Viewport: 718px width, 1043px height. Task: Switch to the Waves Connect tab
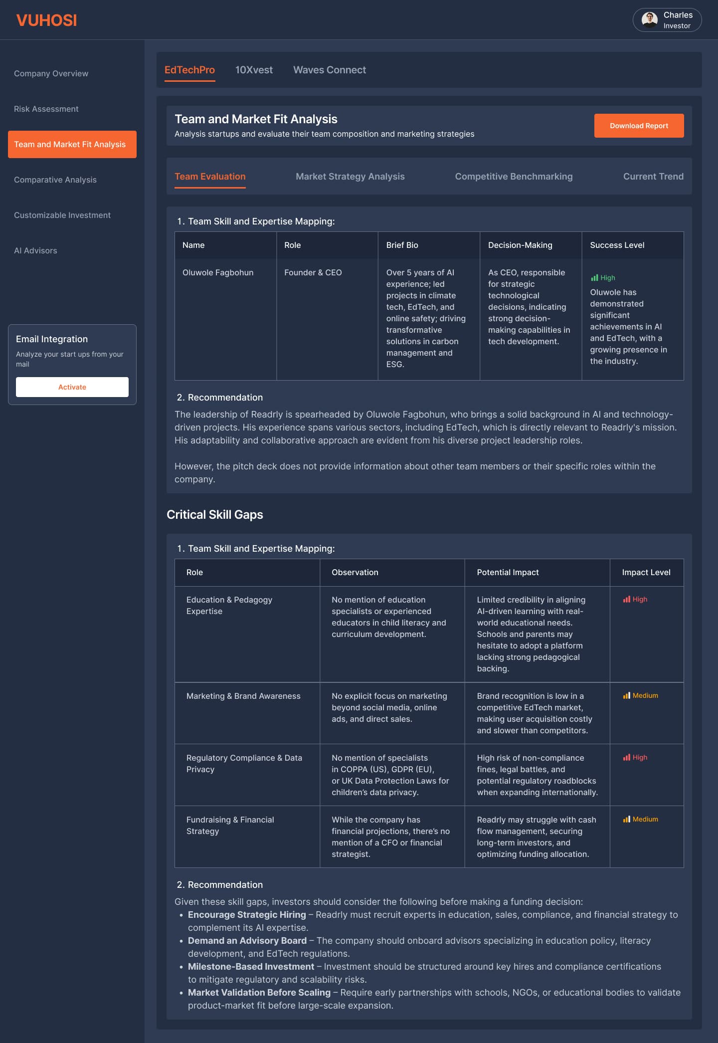(x=330, y=70)
